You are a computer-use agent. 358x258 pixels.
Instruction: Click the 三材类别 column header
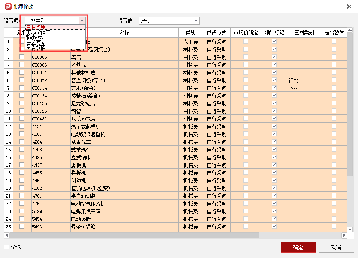pyautogui.click(x=304, y=32)
